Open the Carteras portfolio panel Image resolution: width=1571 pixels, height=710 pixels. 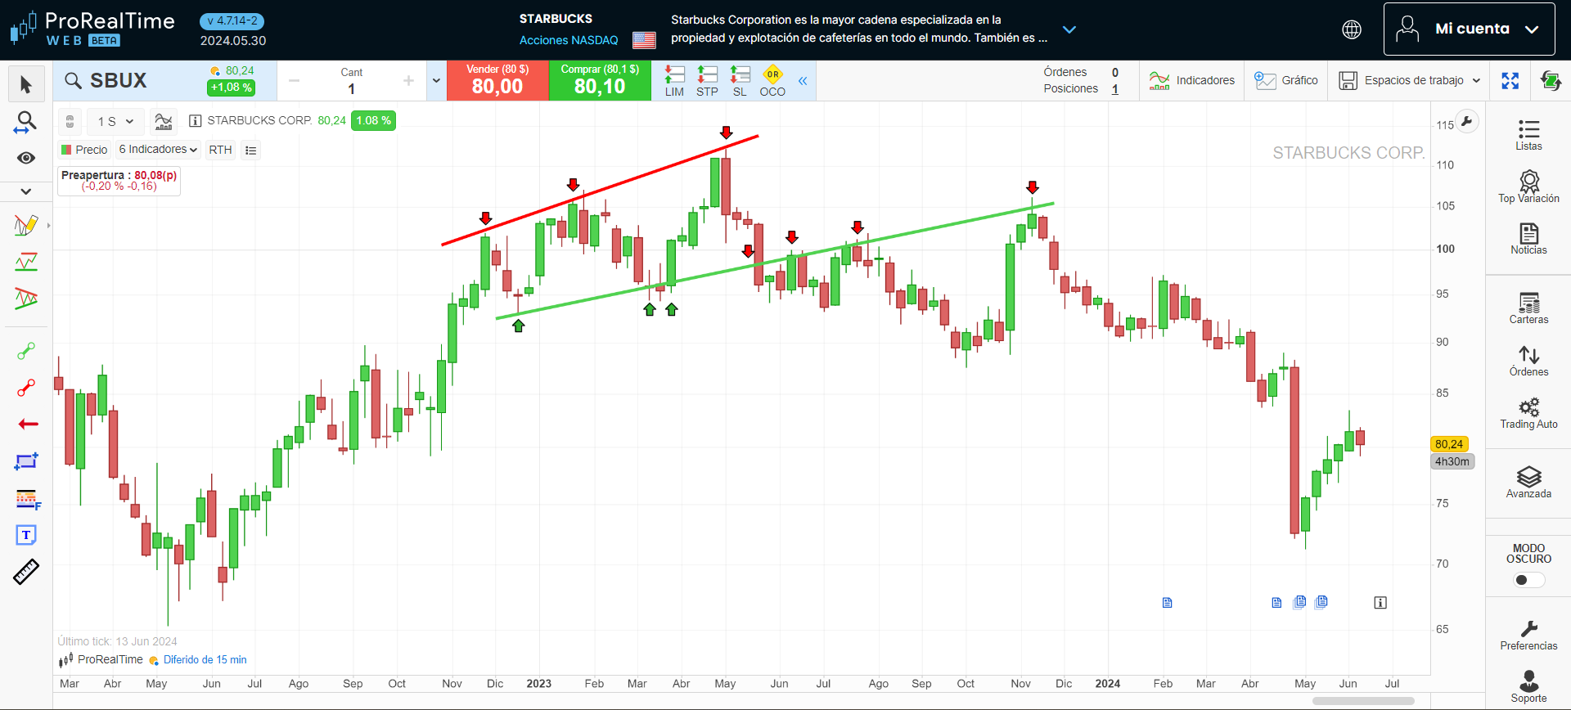[1528, 308]
